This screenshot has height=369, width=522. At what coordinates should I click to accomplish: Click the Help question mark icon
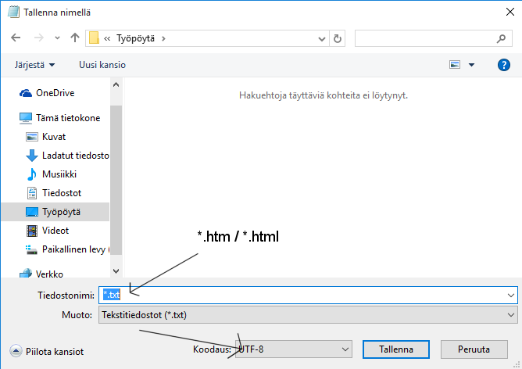504,65
